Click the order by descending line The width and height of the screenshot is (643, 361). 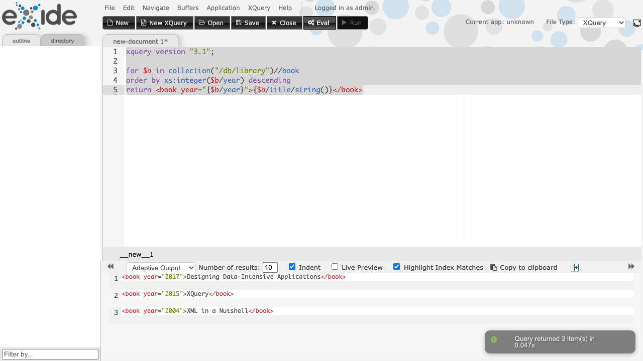(x=208, y=80)
